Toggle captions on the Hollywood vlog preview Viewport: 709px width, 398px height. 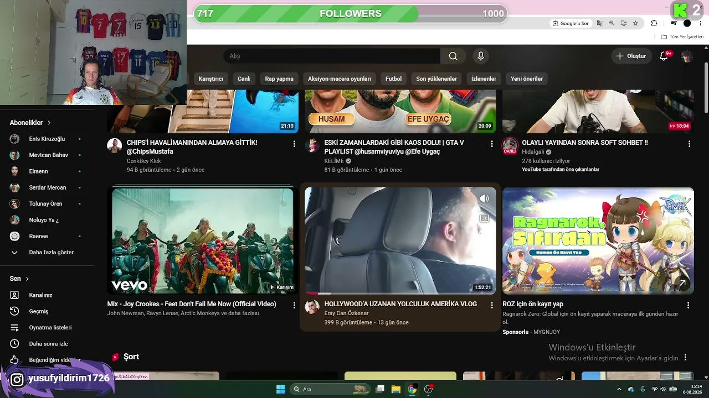(x=484, y=218)
